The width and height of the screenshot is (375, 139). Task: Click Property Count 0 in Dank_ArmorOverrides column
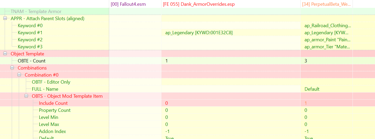(167, 110)
